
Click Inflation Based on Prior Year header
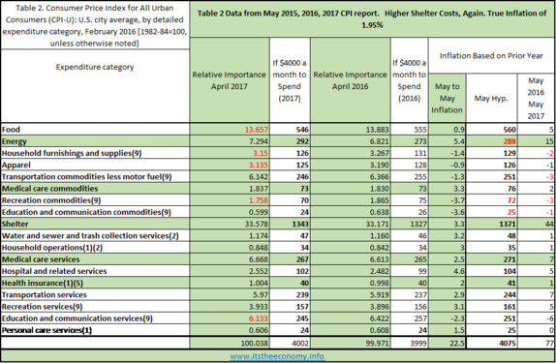(x=491, y=55)
